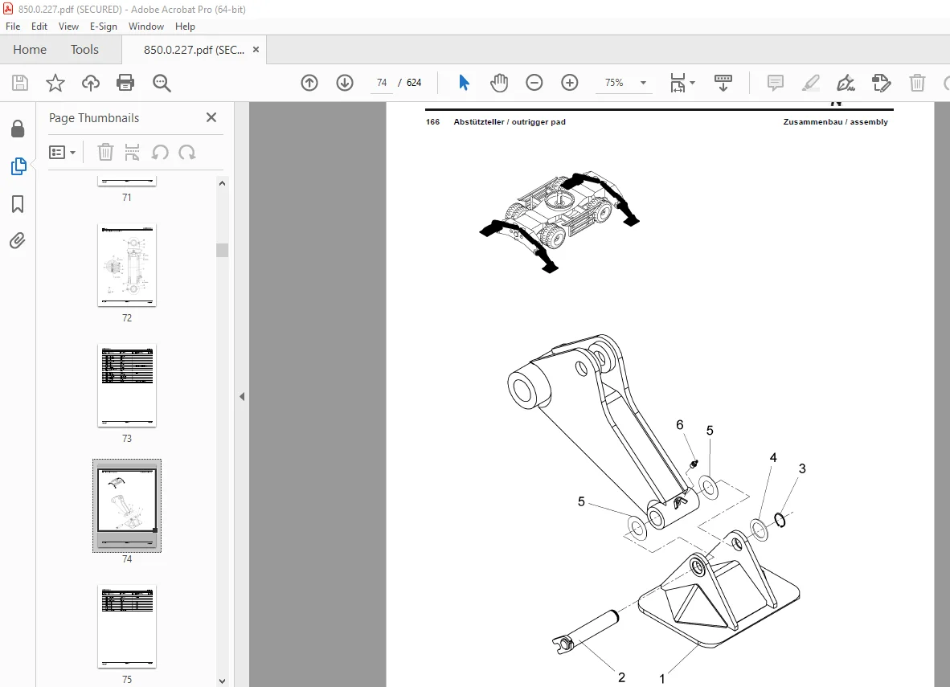Toggle Page Thumbnails sidebar icon
Image resolution: width=950 pixels, height=687 pixels.
coord(18,166)
